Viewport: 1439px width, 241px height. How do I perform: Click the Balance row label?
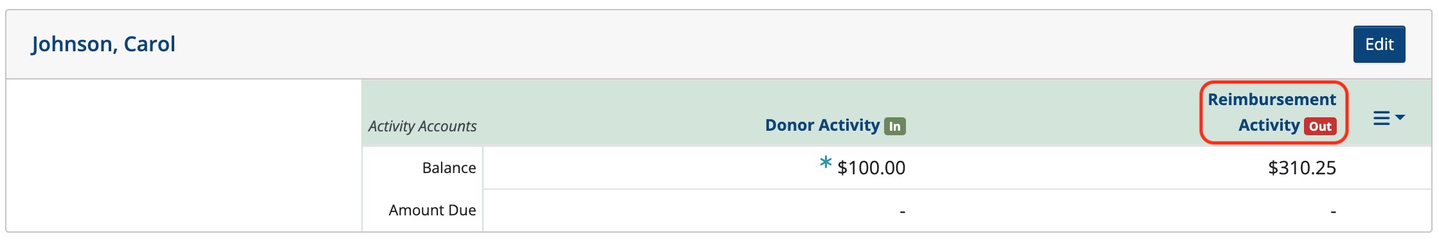pos(449,168)
